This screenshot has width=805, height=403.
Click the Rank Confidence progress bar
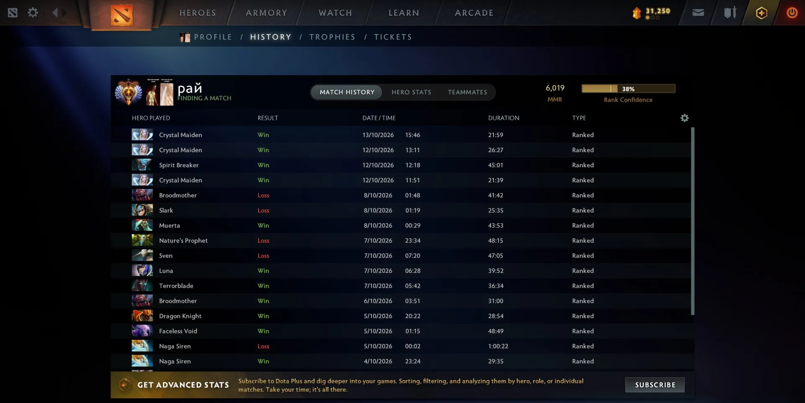click(x=628, y=89)
